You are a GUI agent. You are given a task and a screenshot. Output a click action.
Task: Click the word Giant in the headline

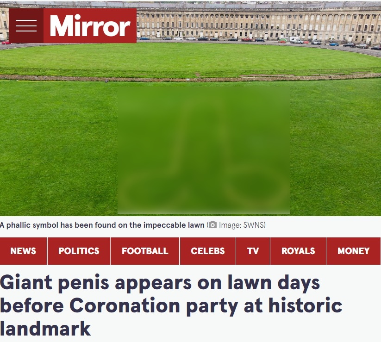click(26, 282)
